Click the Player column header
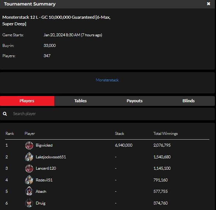 (x=30, y=133)
